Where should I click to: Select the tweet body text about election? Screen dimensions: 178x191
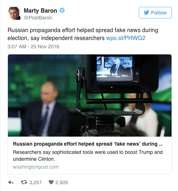click(x=83, y=34)
